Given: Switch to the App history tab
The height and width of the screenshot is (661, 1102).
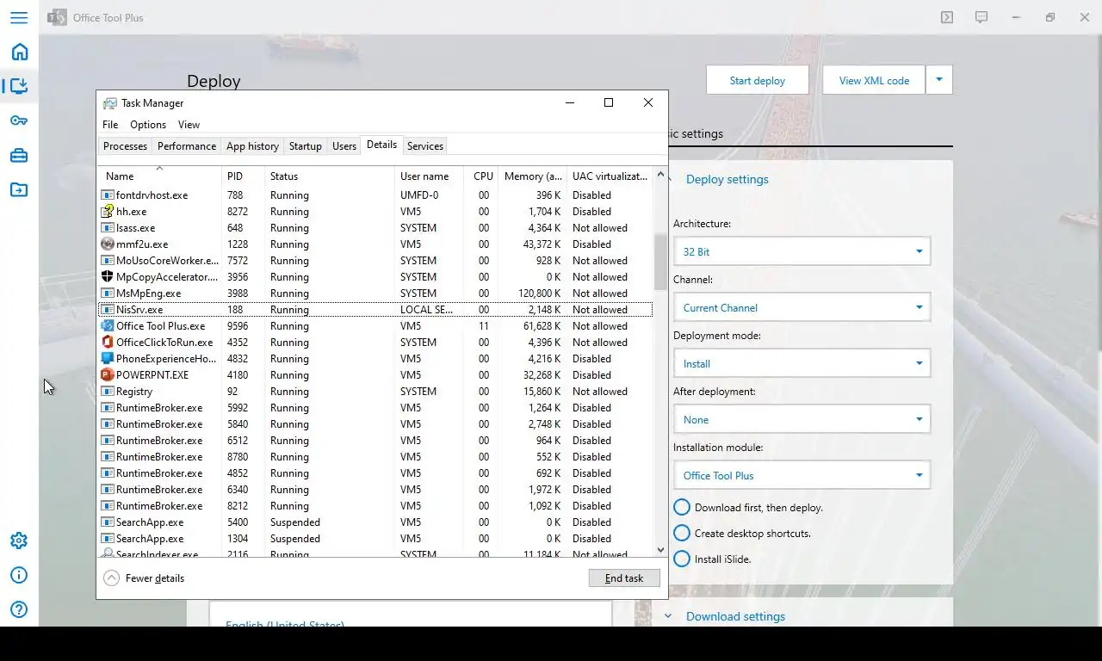Looking at the screenshot, I should [x=252, y=146].
